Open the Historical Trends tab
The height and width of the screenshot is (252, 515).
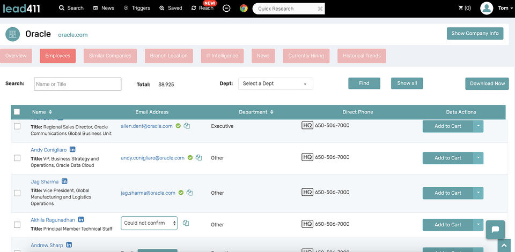(362, 56)
